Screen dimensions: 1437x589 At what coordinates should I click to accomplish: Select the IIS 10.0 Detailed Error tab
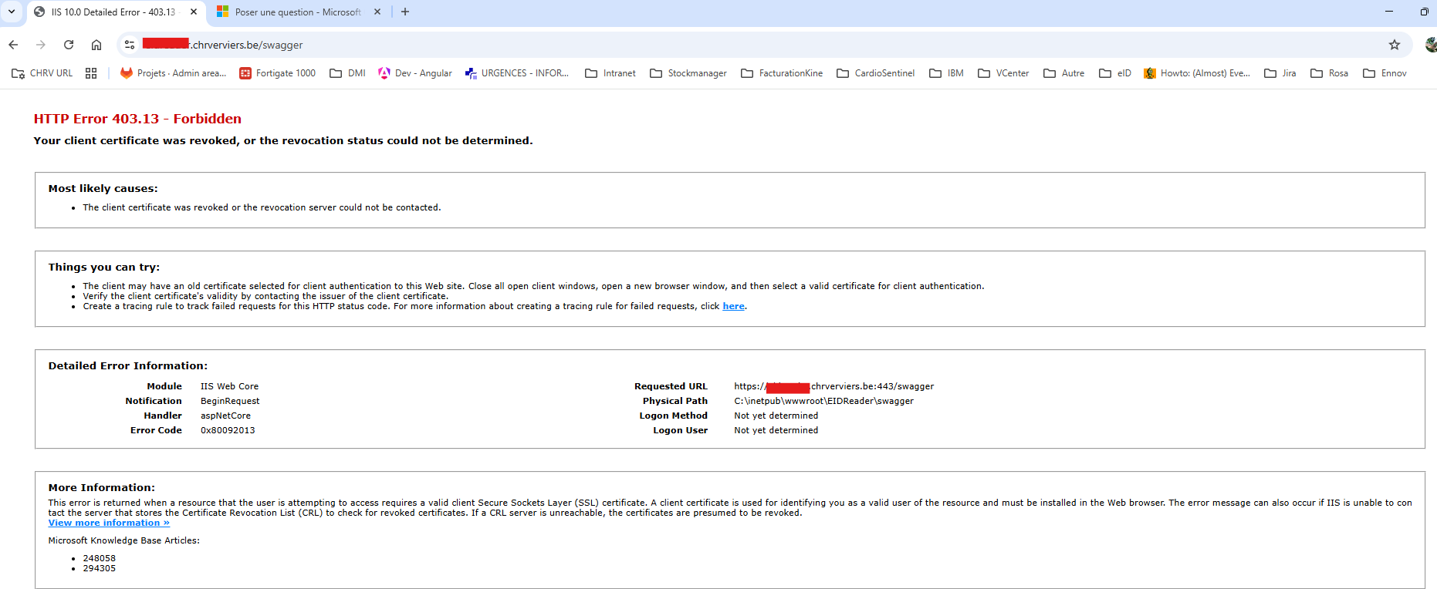point(117,12)
